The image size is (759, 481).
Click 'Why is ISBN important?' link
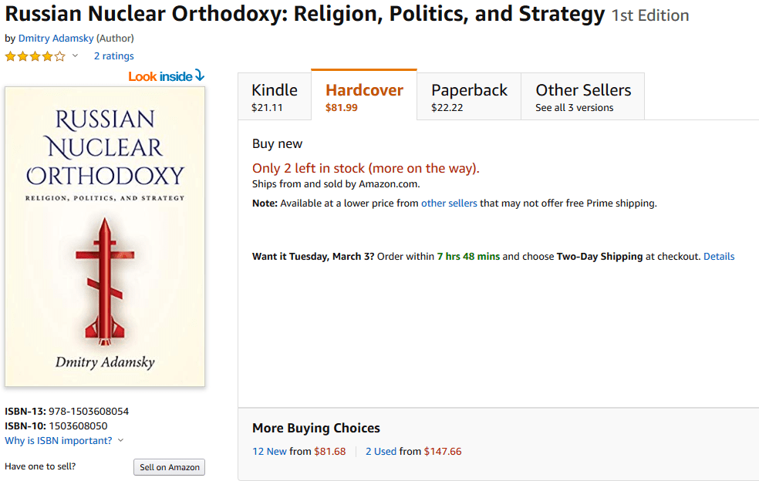pos(58,441)
